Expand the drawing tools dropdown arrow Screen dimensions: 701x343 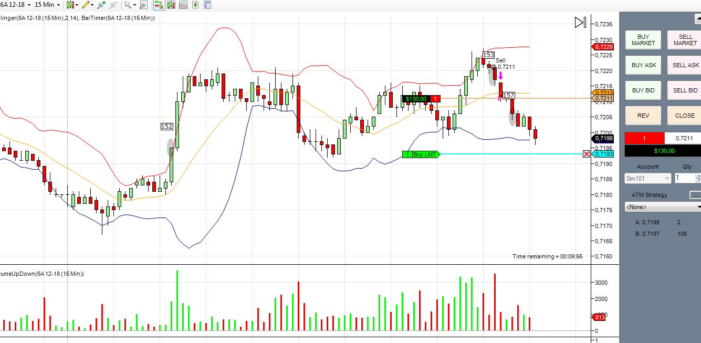pyautogui.click(x=92, y=5)
